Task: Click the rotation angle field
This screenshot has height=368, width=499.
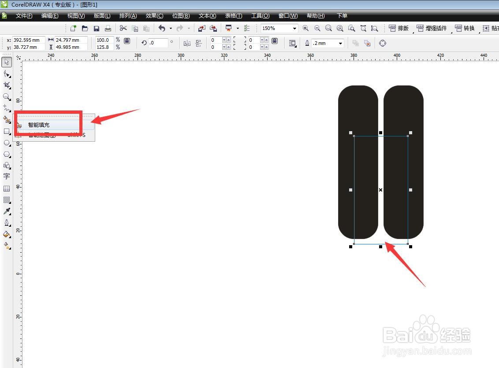Action: [x=158, y=43]
